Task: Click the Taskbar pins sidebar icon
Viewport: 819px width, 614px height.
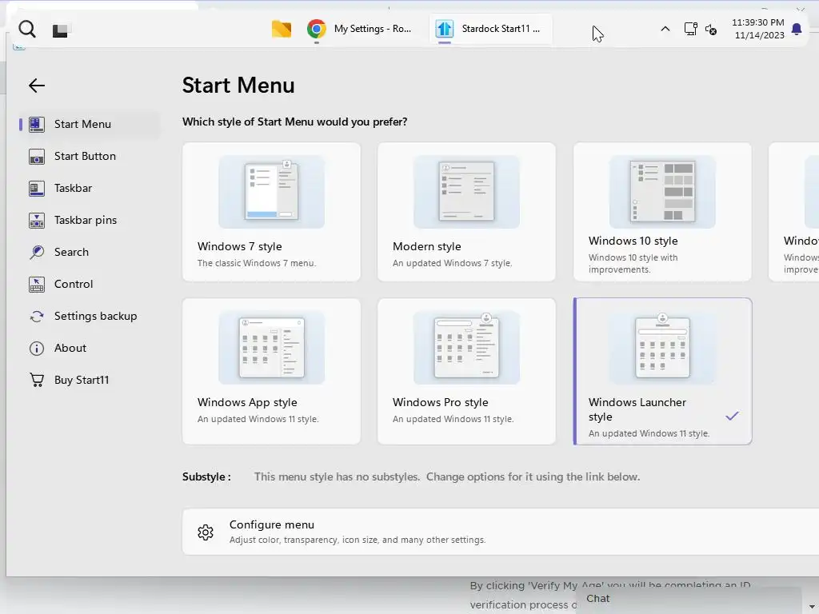Action: (x=37, y=221)
